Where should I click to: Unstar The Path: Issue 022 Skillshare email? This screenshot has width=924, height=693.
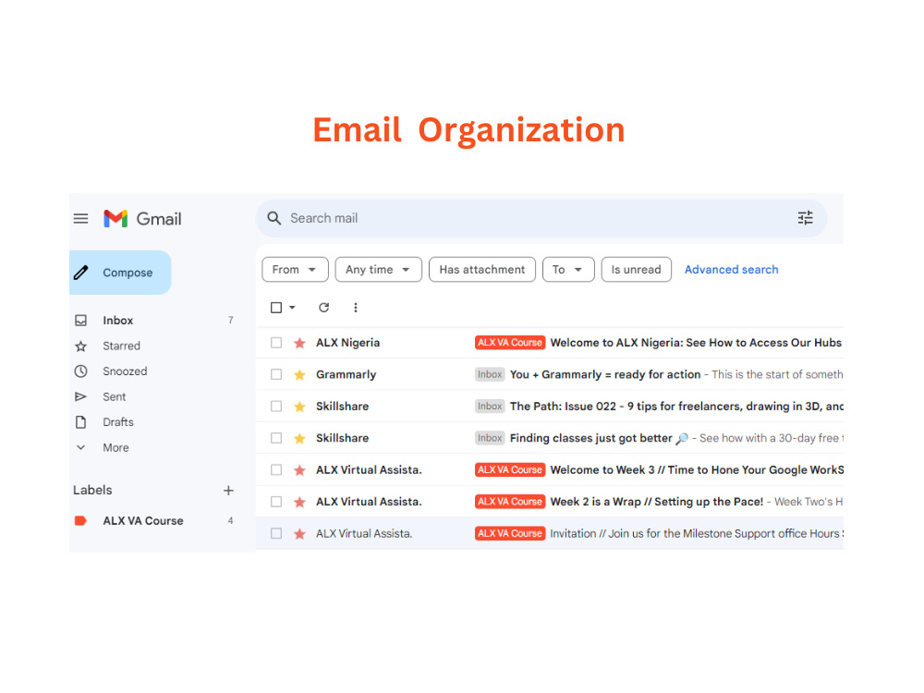tap(300, 406)
